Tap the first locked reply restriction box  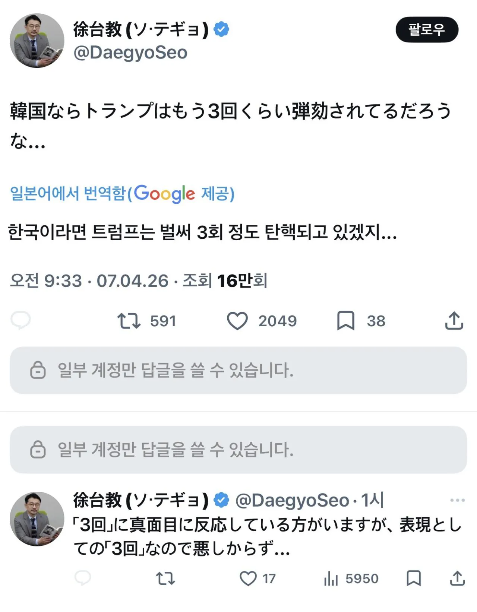(x=238, y=370)
